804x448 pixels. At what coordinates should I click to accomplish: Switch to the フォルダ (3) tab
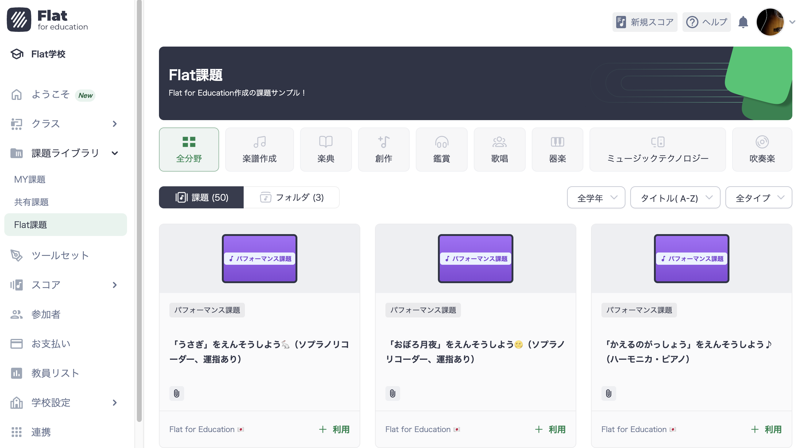coord(292,197)
